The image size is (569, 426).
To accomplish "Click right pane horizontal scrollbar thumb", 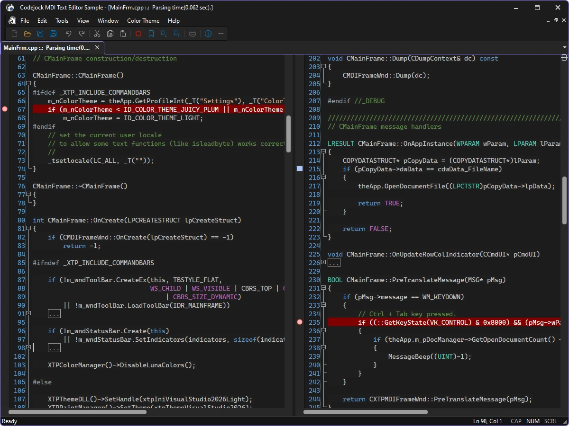I will [x=366, y=412].
